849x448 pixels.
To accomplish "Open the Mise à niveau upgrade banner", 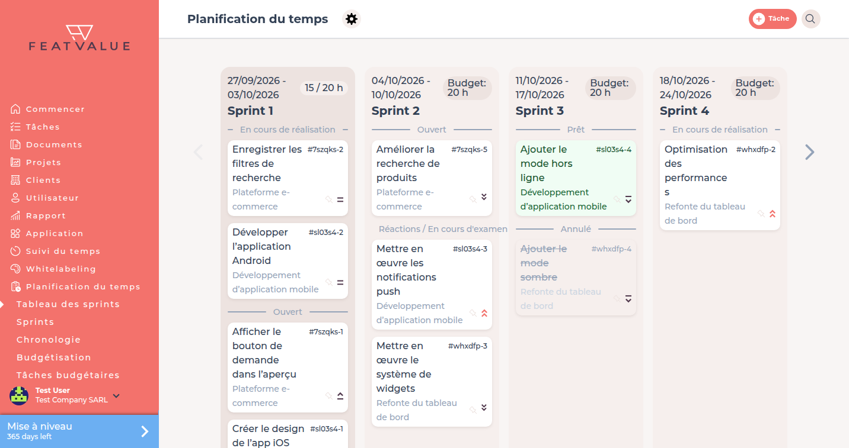I will (x=79, y=431).
